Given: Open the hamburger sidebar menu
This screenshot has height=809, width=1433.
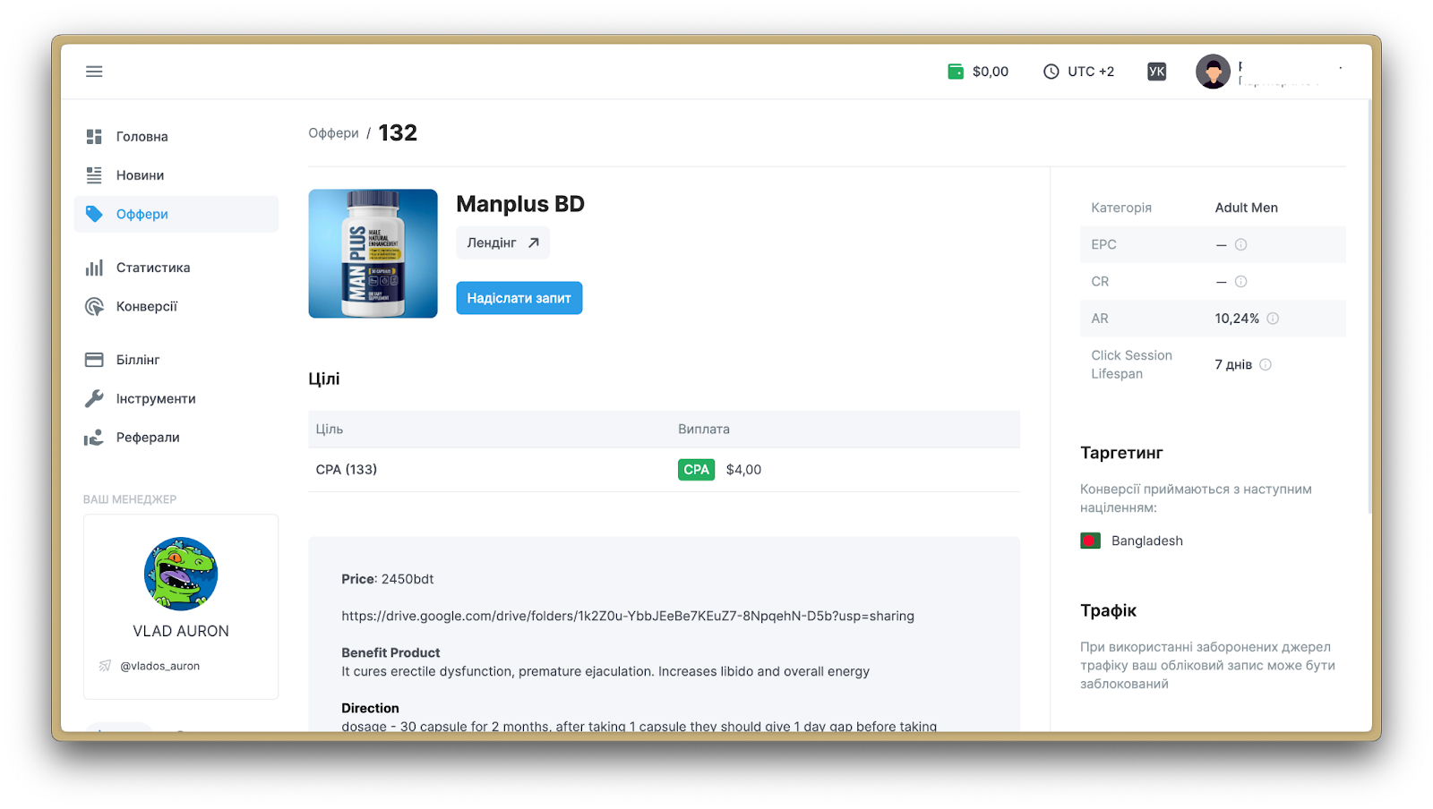Looking at the screenshot, I should tap(94, 72).
